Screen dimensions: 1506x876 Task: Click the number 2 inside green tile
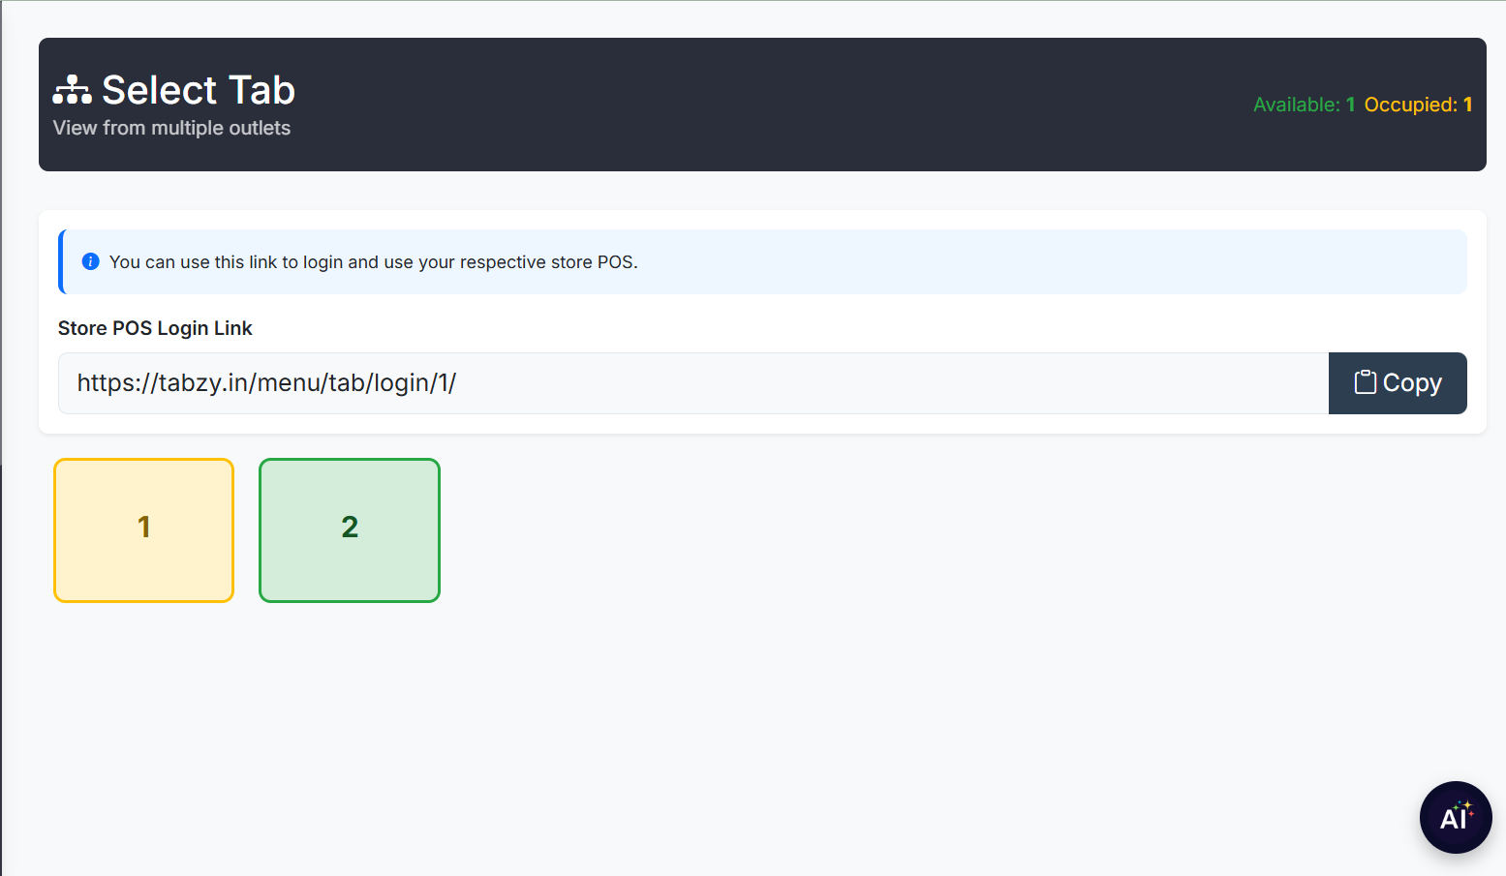[x=350, y=527]
